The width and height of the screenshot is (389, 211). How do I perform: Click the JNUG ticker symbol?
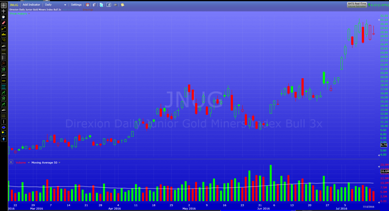pyautogui.click(x=14, y=5)
